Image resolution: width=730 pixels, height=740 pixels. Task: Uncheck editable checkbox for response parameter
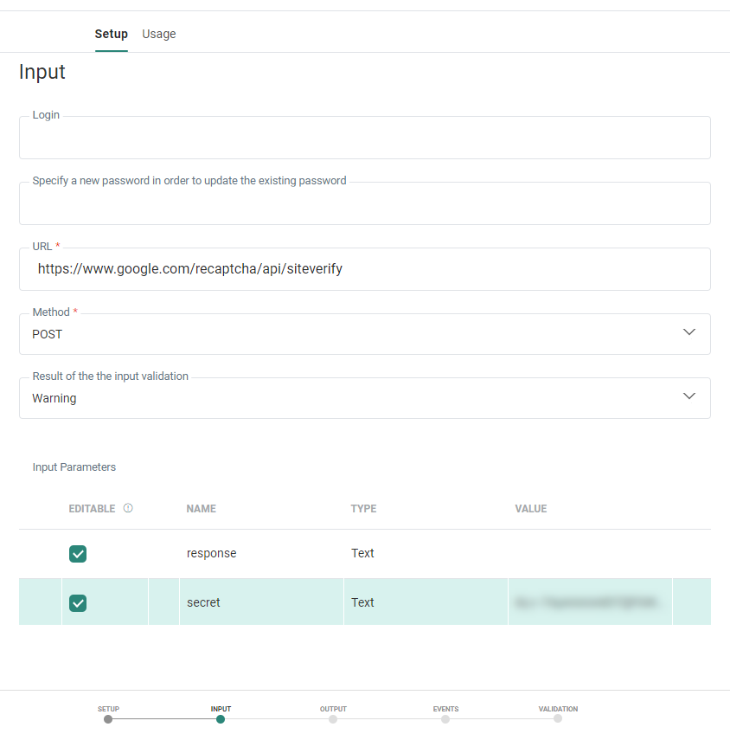(78, 554)
